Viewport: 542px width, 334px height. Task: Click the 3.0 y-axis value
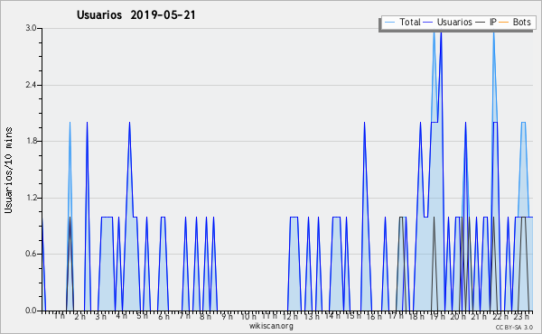[31, 28]
